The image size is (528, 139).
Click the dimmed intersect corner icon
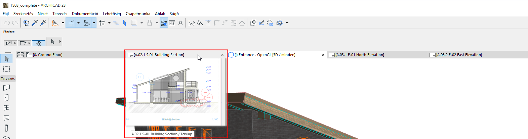[216, 23]
